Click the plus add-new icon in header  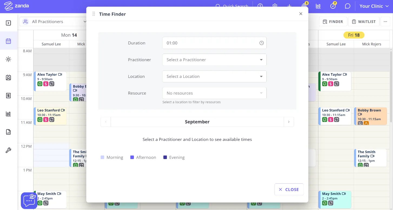pos(289,6)
